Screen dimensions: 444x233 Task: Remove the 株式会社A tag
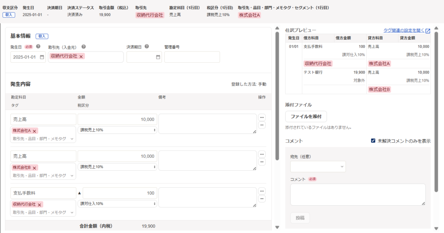(x=35, y=131)
